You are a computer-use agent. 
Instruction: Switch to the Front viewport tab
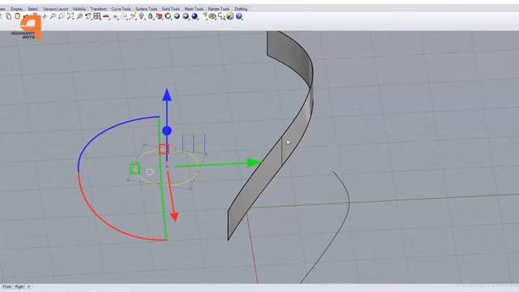click(6, 286)
